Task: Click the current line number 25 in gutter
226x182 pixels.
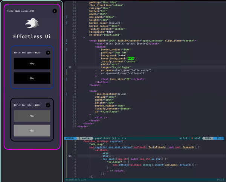Action: tap(70, 67)
